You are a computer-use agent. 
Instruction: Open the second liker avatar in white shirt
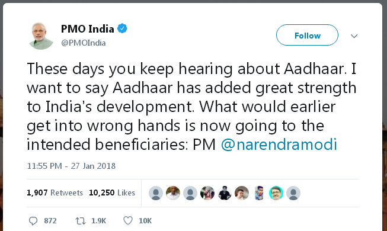tap(173, 193)
